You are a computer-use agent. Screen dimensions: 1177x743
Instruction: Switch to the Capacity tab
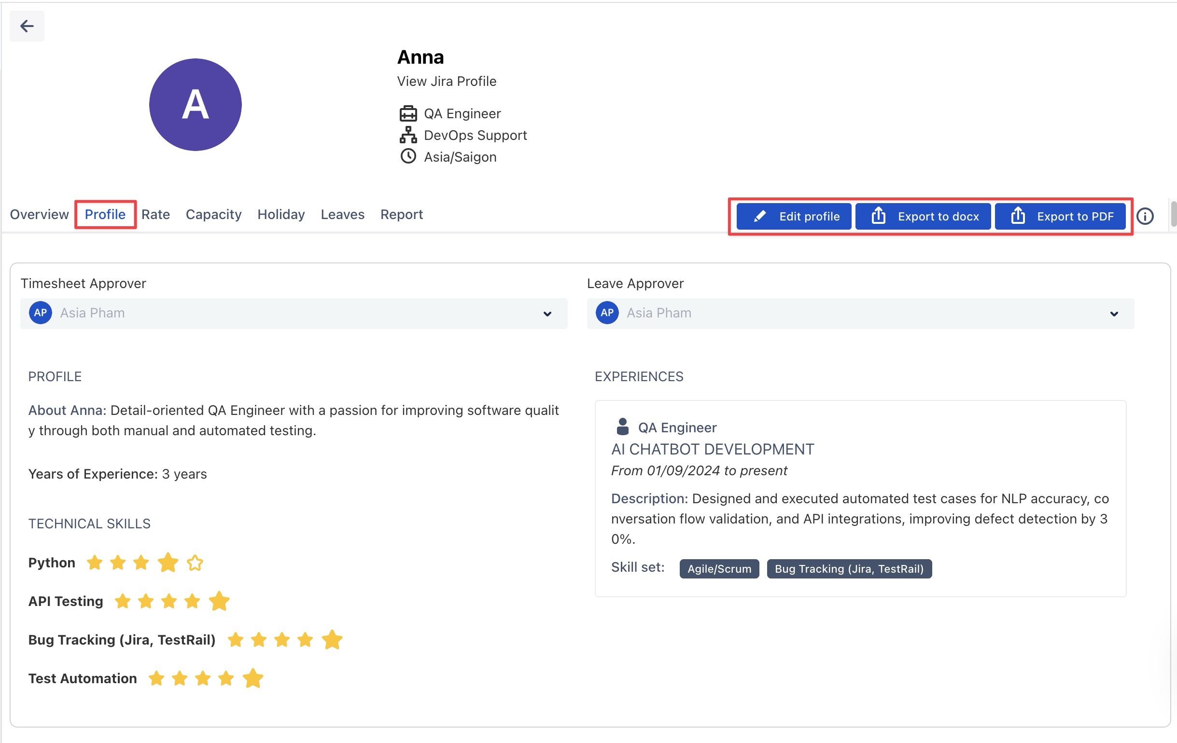click(213, 214)
